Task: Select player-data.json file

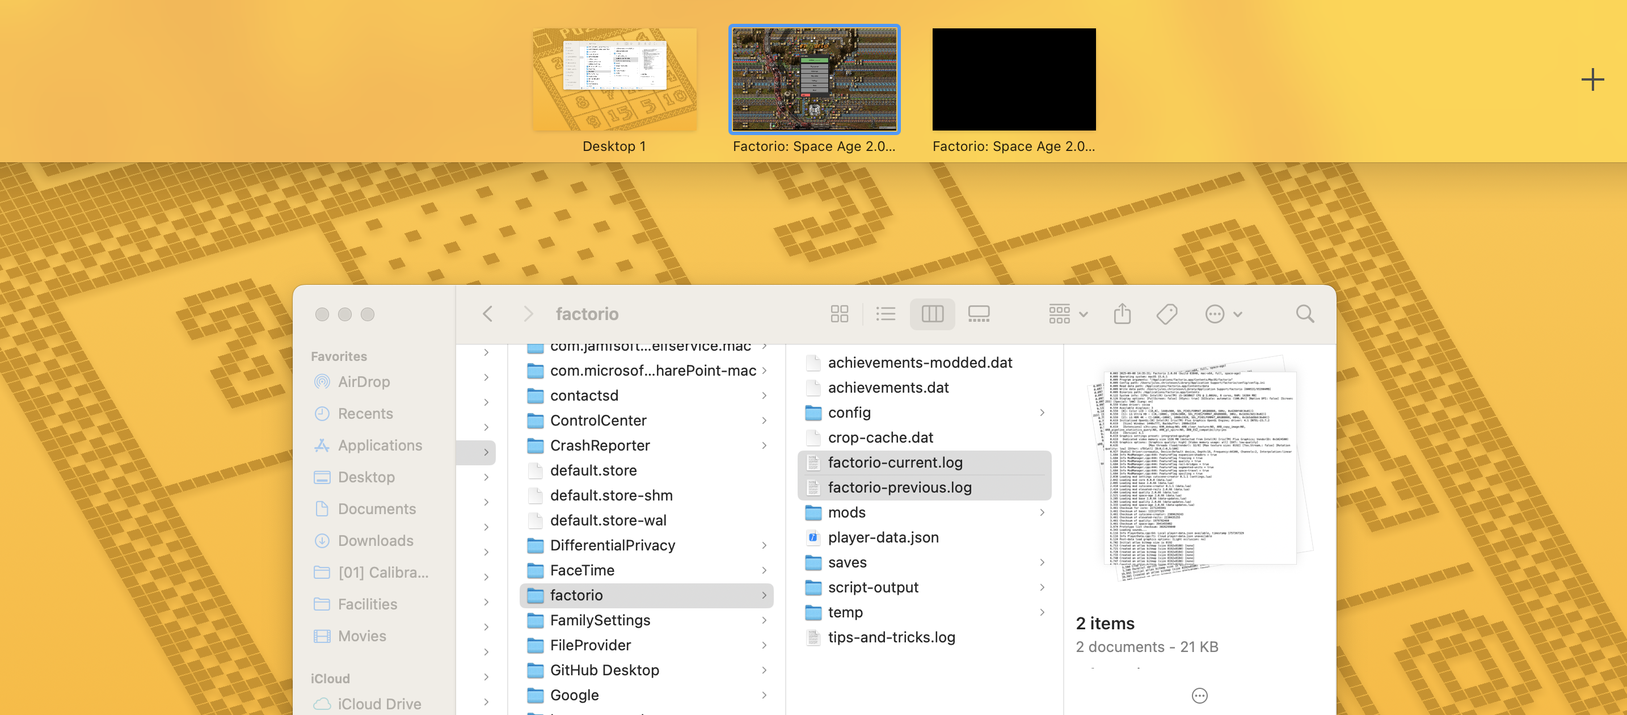Action: (x=924, y=537)
